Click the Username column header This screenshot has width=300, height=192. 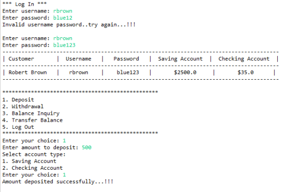coord(79,59)
